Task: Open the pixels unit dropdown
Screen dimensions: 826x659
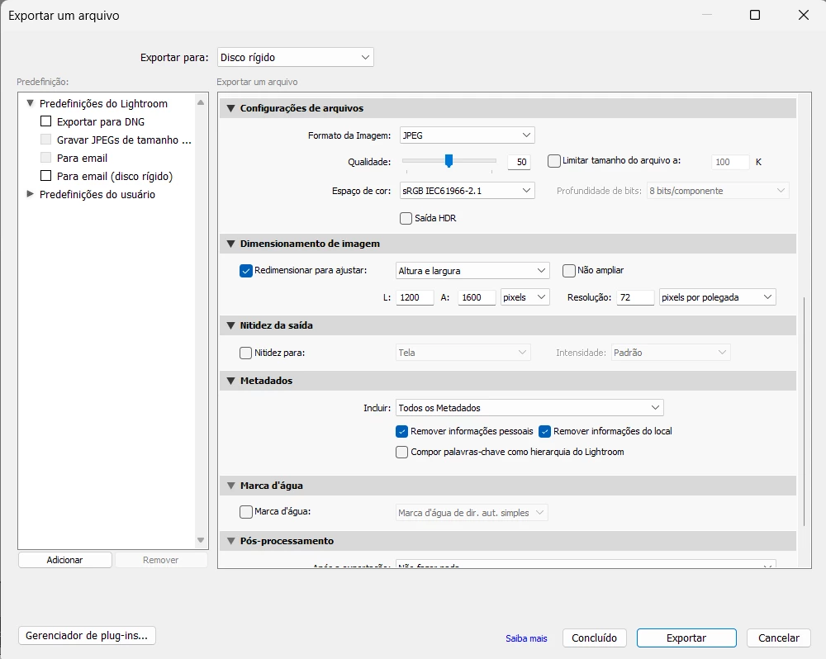Action: tap(525, 297)
